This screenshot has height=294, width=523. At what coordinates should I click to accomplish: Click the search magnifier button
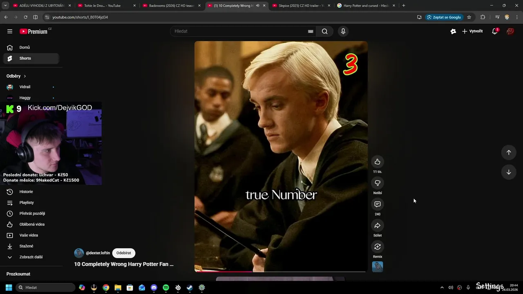pyautogui.click(x=324, y=31)
